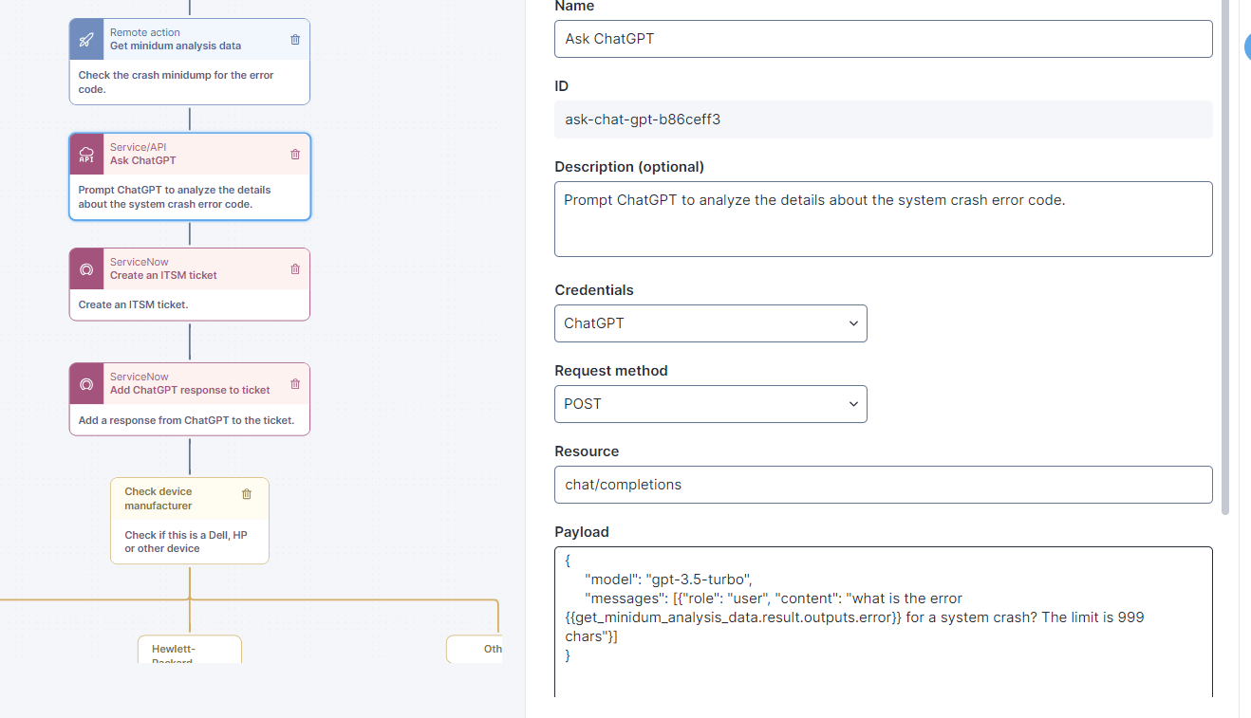
Task: Edit the Description text area
Action: [x=883, y=219]
